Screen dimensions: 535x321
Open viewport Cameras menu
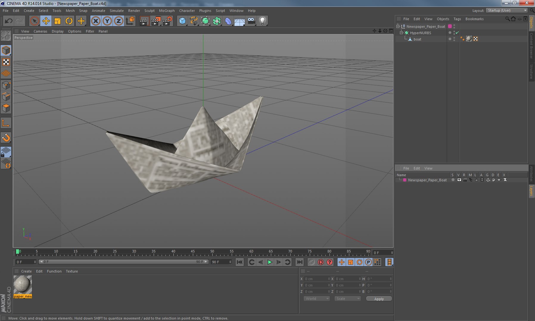coord(40,31)
